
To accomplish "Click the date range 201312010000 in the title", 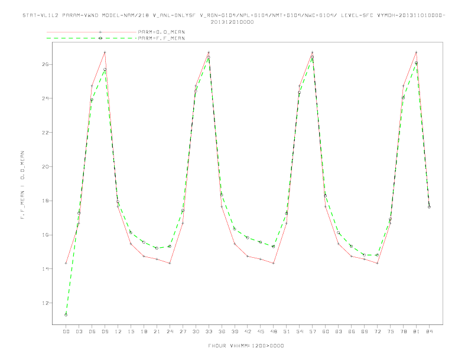I will [x=232, y=22].
